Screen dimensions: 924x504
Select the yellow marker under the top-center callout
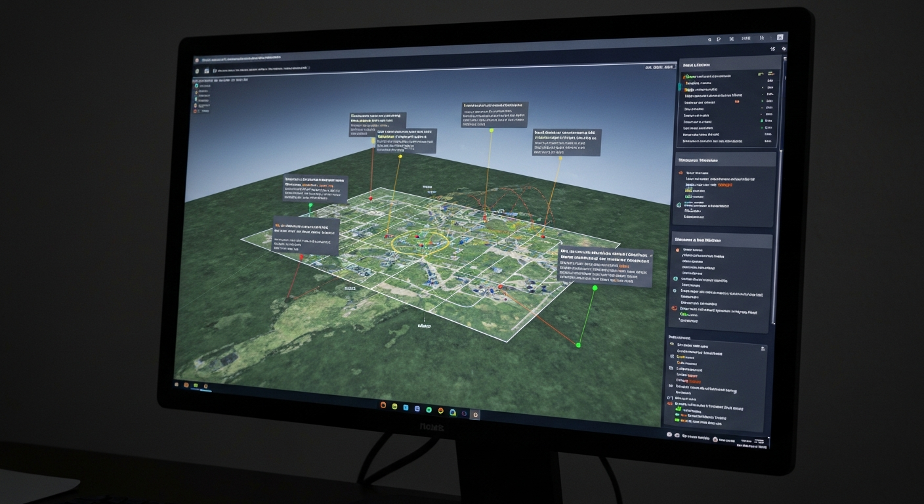[491, 130]
